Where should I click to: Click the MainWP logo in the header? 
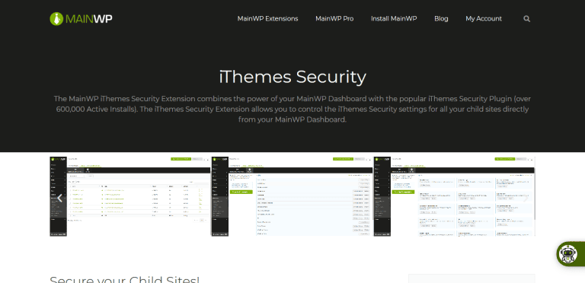pyautogui.click(x=81, y=18)
